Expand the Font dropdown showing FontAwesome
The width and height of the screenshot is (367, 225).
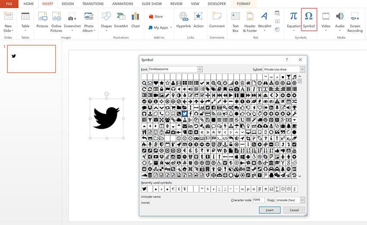(199, 69)
